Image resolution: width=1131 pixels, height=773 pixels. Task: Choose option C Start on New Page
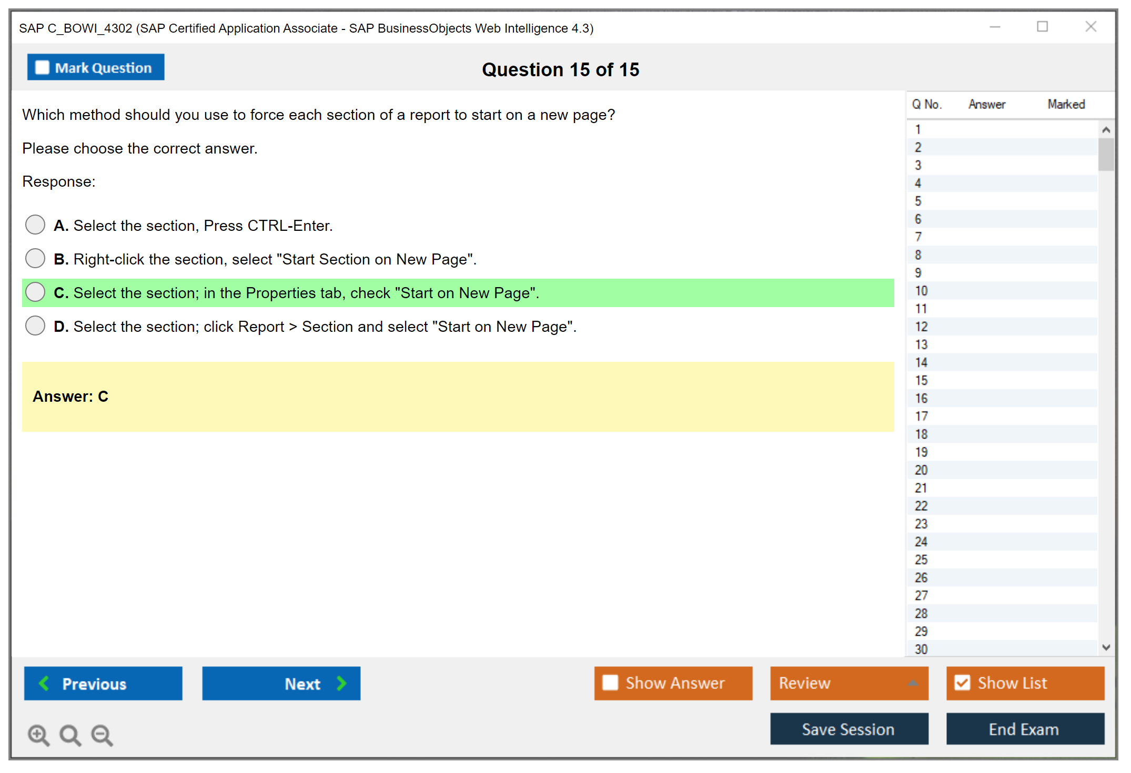click(x=35, y=292)
